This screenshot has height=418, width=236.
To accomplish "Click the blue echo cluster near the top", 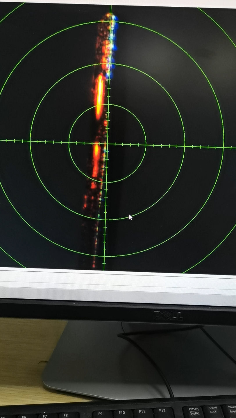I will coord(115,44).
